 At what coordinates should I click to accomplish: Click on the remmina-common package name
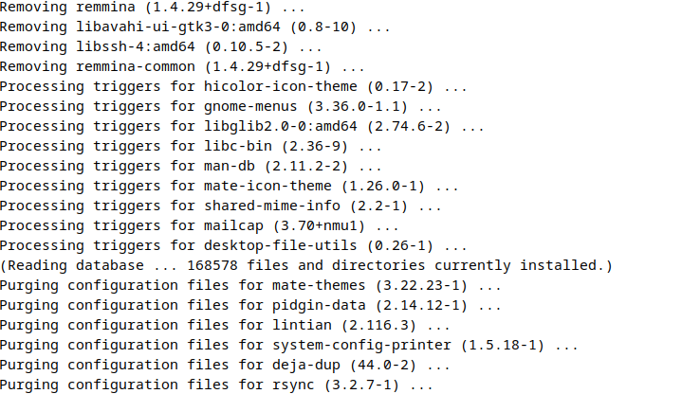click(136, 67)
